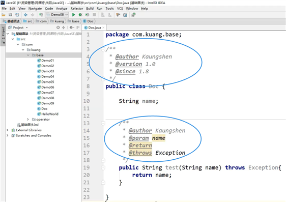The width and height of the screenshot is (286, 202).
Task: Click the Open folder toolbar icon
Action: point(3,15)
